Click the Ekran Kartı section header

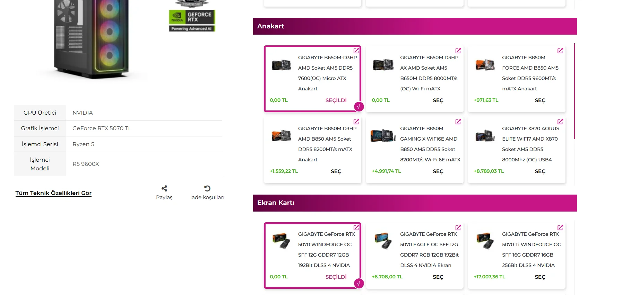pos(415,203)
